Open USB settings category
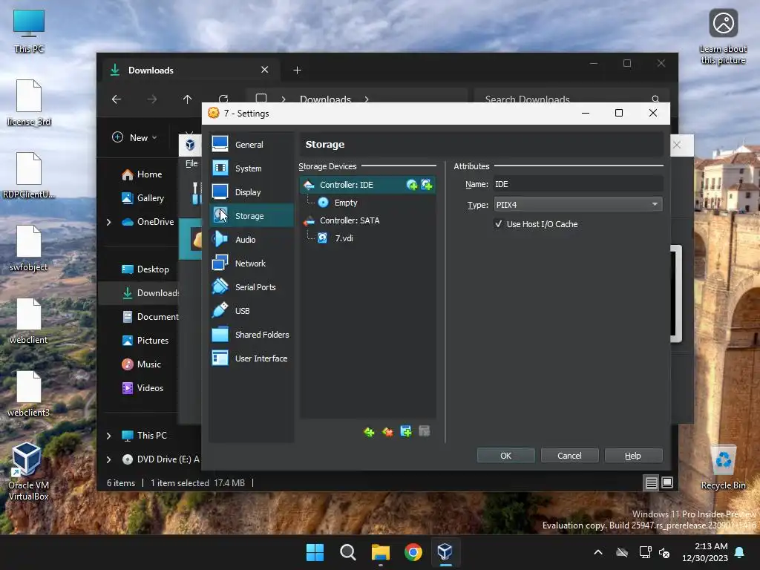Screen dimensions: 760x570 [x=251, y=311]
